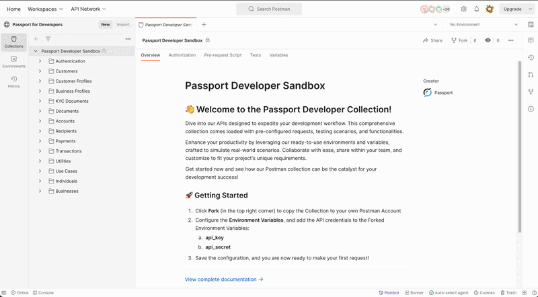Click the Search Postman field
This screenshot has height=297, width=538.
click(x=269, y=9)
